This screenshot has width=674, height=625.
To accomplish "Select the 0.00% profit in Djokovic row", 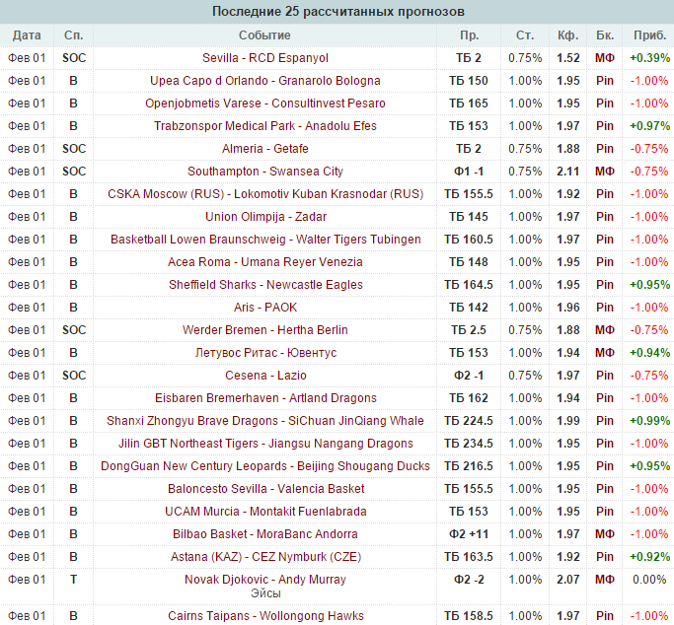I will point(649,580).
